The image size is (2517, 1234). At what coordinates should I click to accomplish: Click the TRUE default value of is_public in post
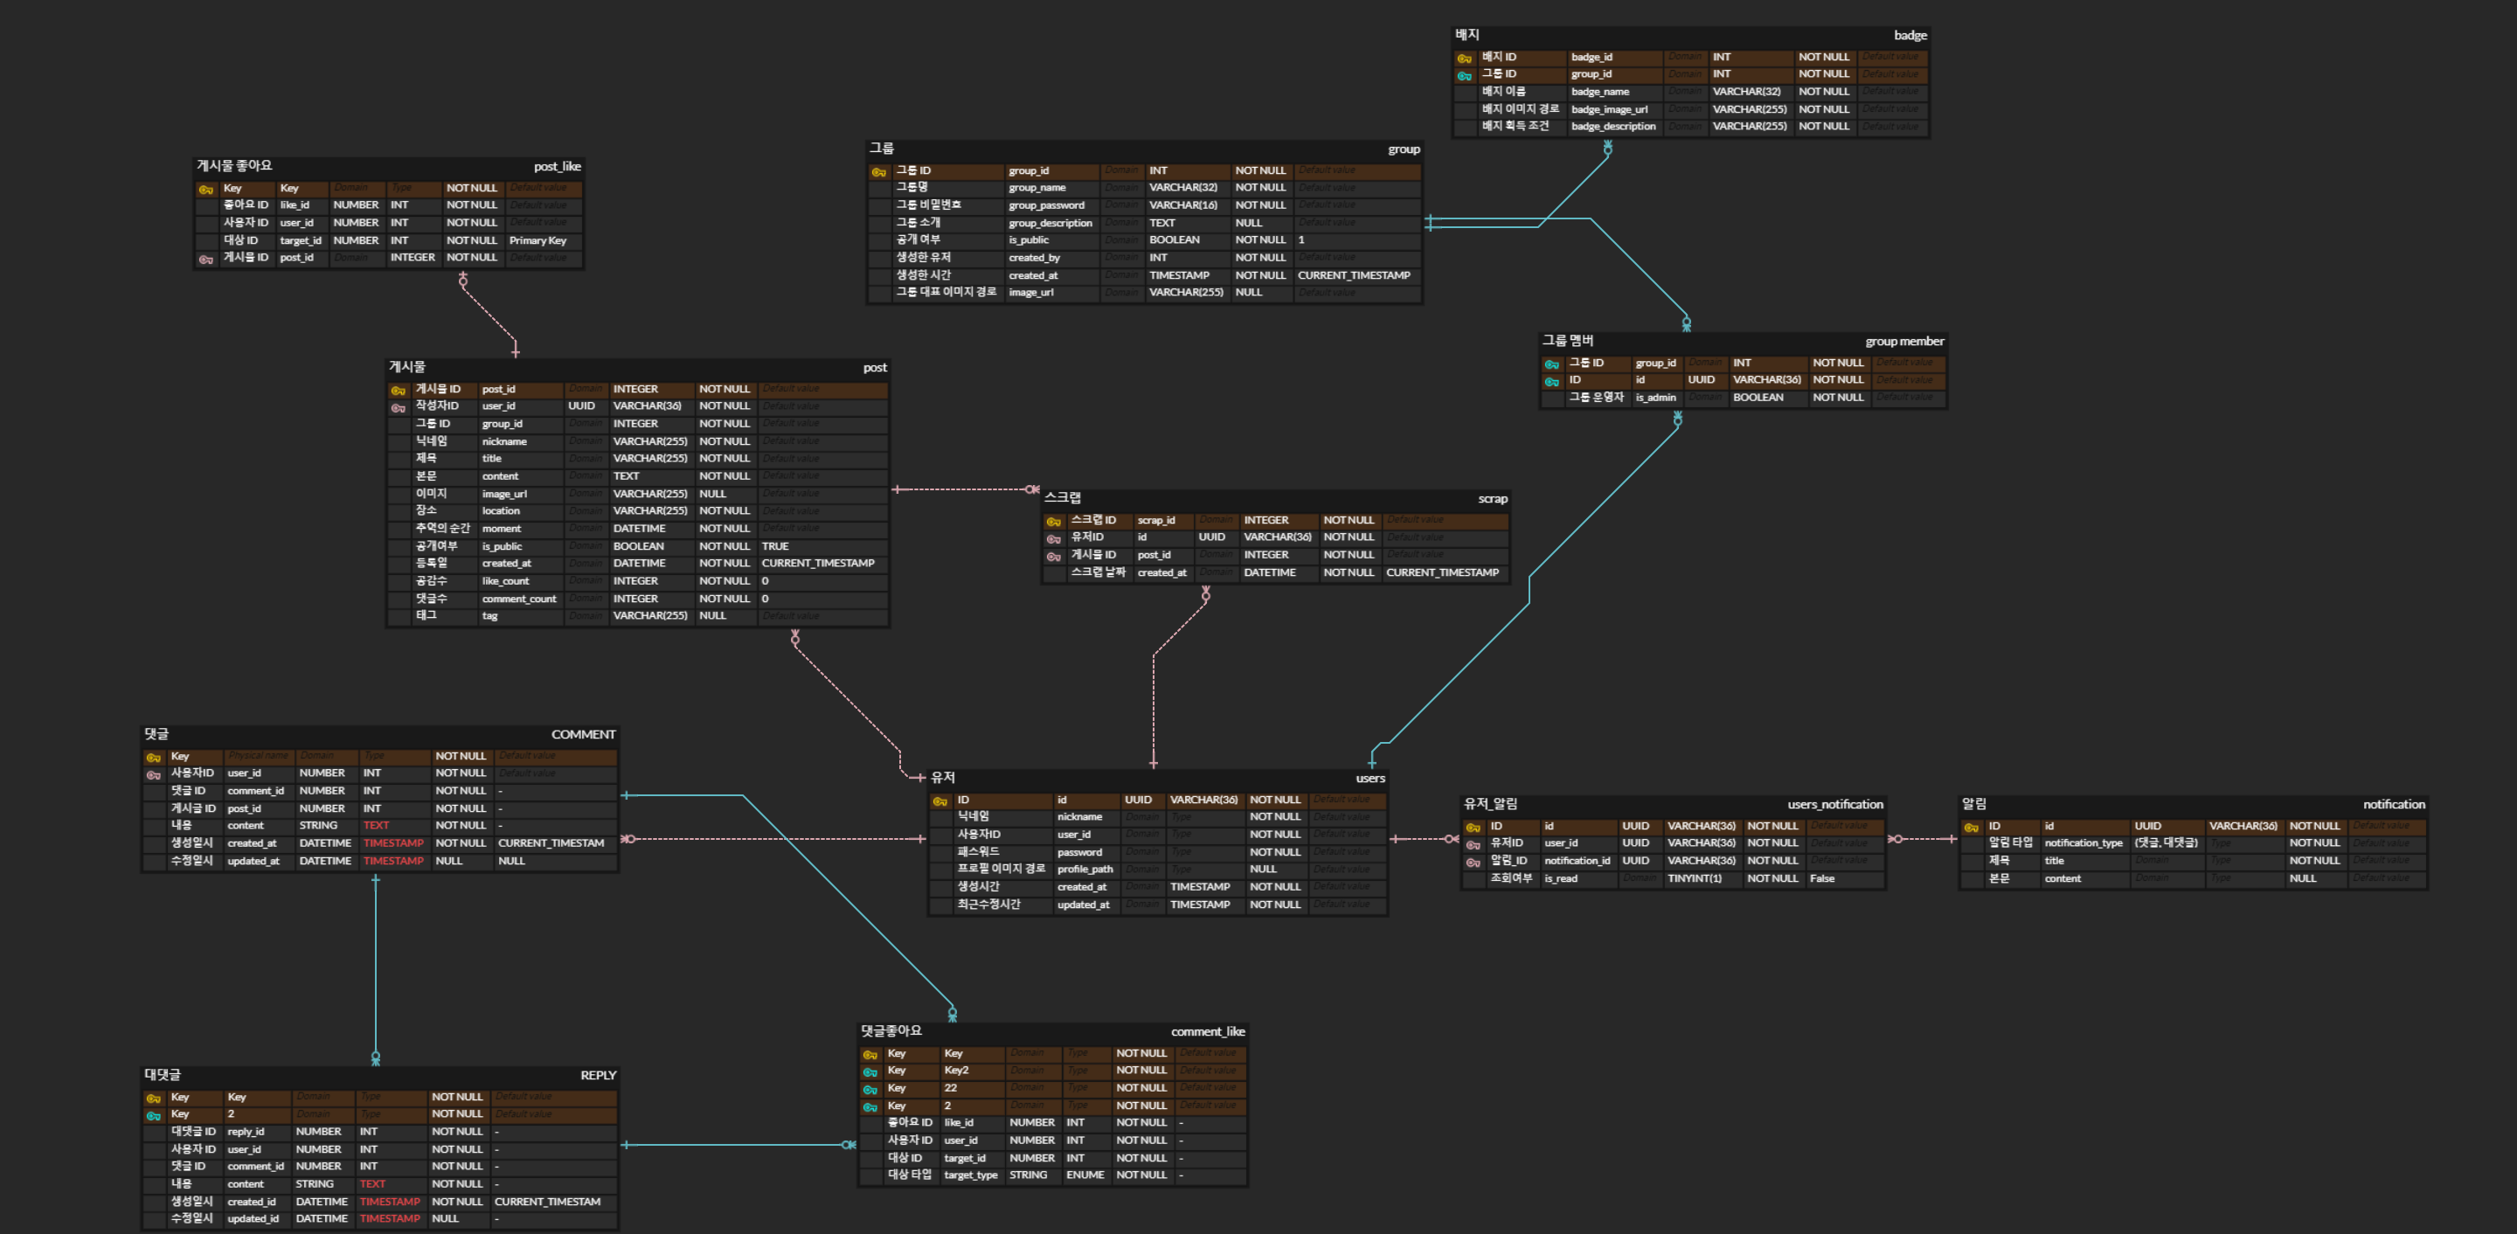(775, 546)
